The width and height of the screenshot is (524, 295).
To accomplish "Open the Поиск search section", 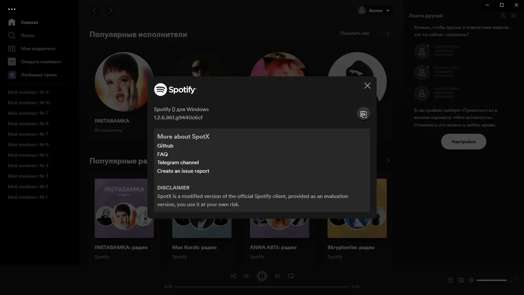I will 28,35.
